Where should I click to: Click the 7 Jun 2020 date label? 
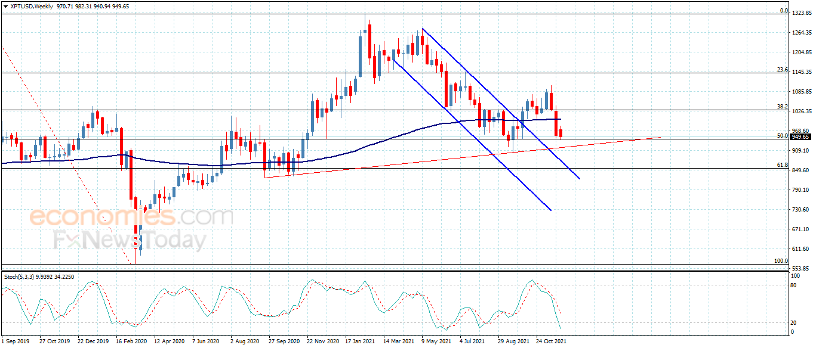click(206, 341)
